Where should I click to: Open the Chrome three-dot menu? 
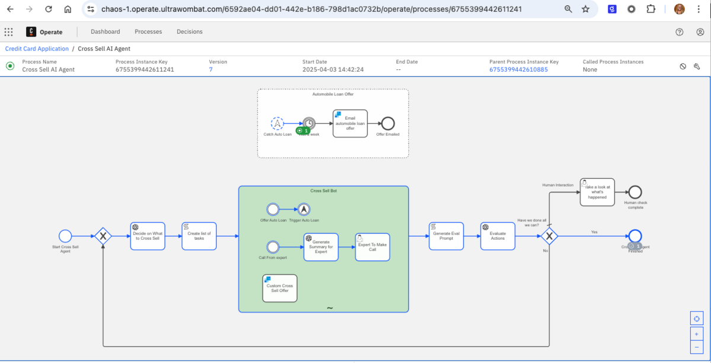pyautogui.click(x=699, y=9)
